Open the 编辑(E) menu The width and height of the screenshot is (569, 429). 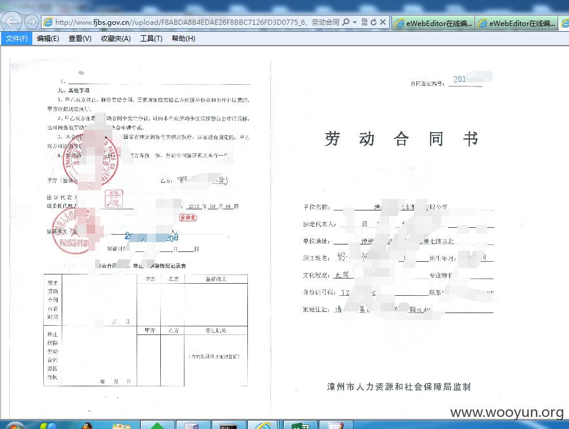pos(48,39)
